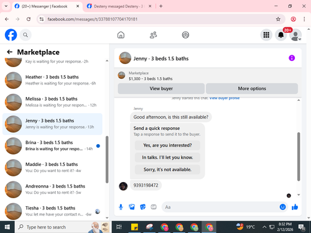Open the account profile menu

(295, 35)
